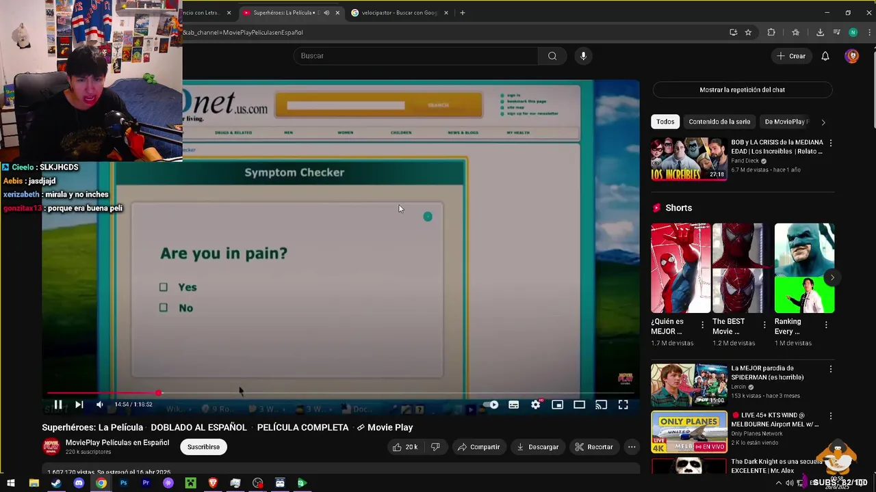Open the media control icon in the browser toolbar
This screenshot has width=876, height=492.
point(836,32)
